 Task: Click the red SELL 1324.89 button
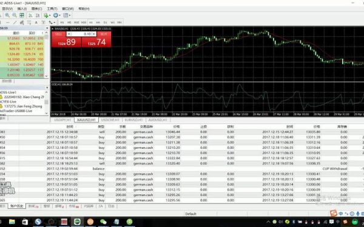click(x=66, y=39)
